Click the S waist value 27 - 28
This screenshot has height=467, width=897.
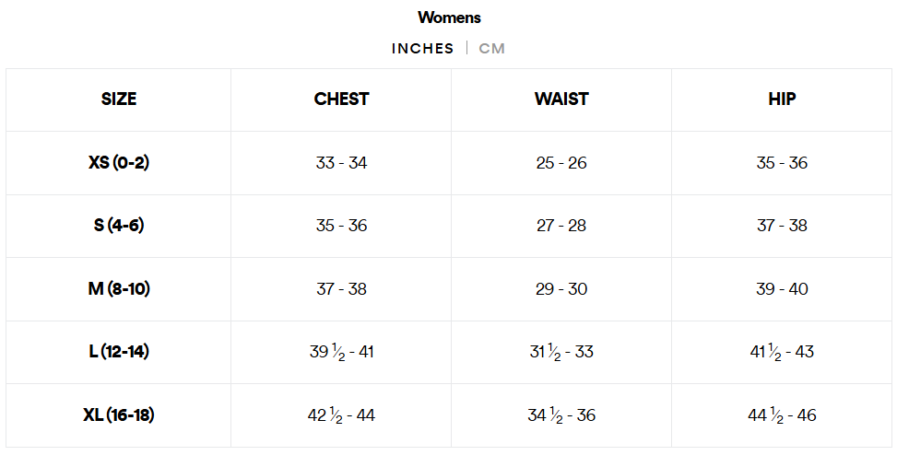561,226
